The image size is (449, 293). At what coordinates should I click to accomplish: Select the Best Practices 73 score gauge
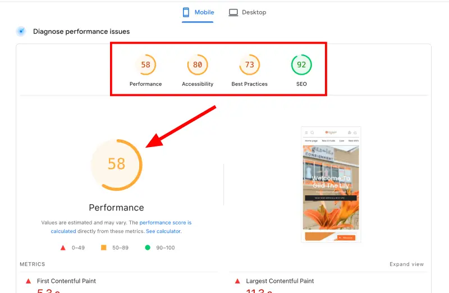(x=249, y=65)
